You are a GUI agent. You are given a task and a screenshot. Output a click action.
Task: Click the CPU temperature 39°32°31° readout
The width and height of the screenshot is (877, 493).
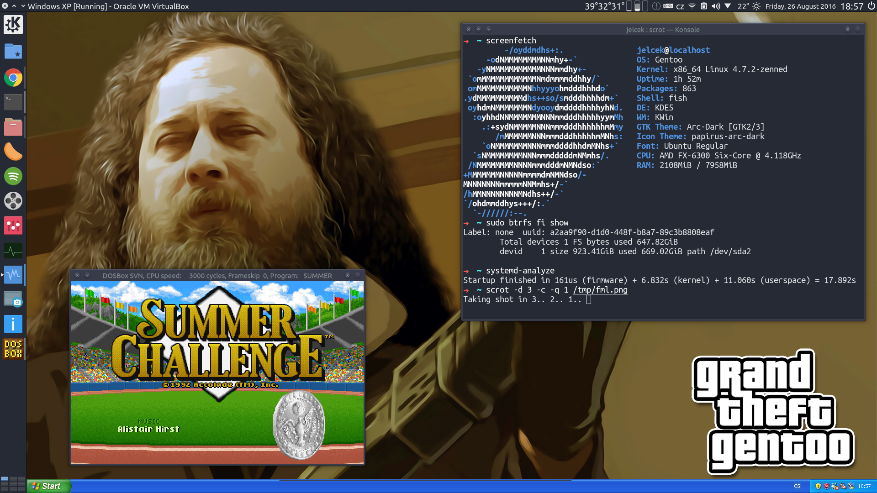(604, 6)
